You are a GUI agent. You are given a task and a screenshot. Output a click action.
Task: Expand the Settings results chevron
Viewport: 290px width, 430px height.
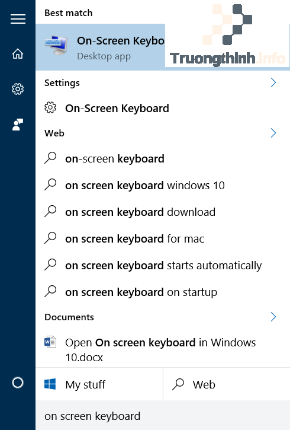tap(273, 82)
